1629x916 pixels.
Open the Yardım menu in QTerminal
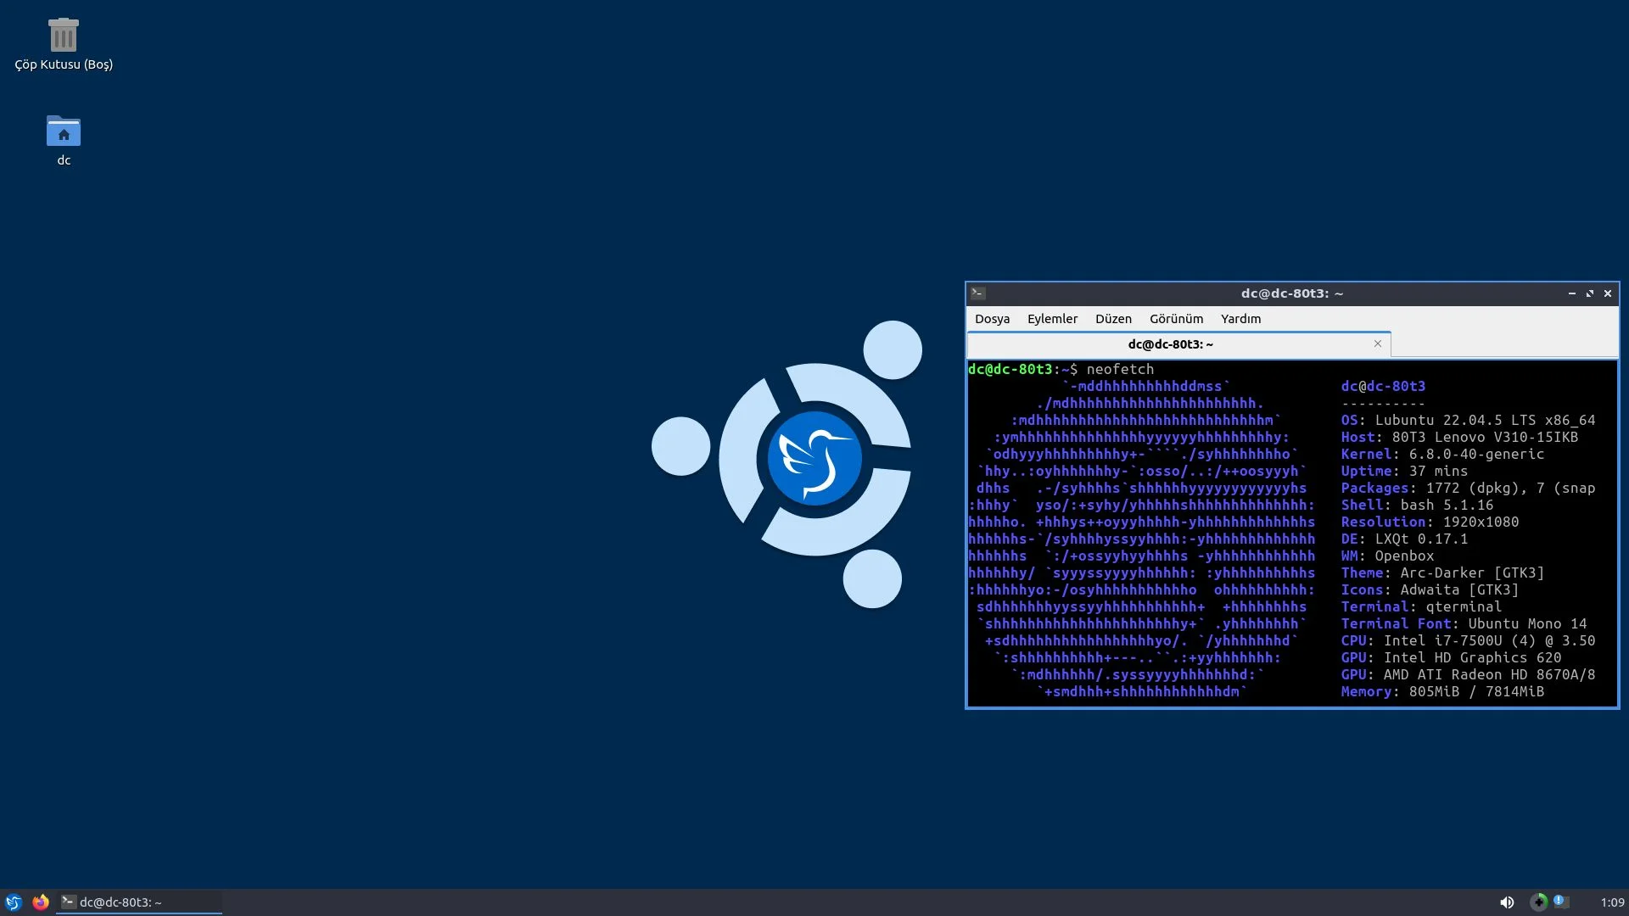click(x=1240, y=319)
